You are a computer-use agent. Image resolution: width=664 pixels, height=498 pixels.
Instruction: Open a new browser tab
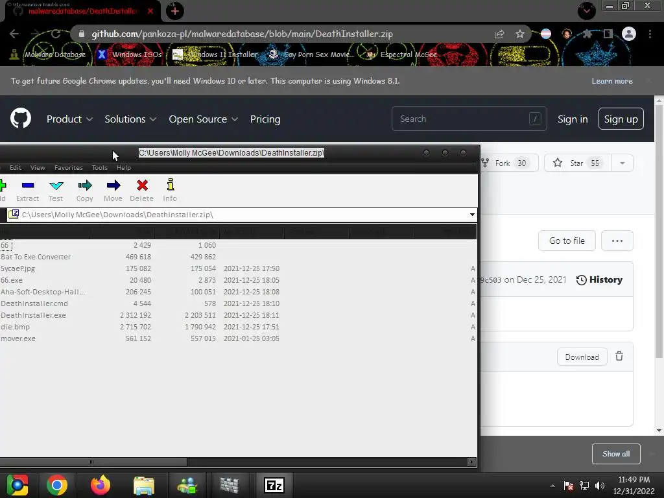coord(175,11)
